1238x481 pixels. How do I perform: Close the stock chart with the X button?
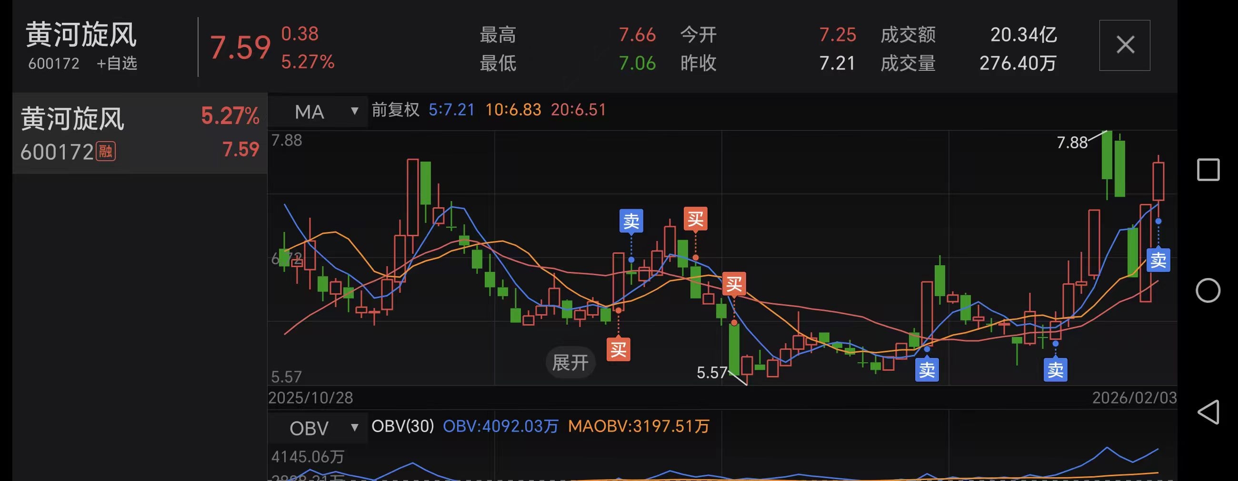pyautogui.click(x=1125, y=45)
